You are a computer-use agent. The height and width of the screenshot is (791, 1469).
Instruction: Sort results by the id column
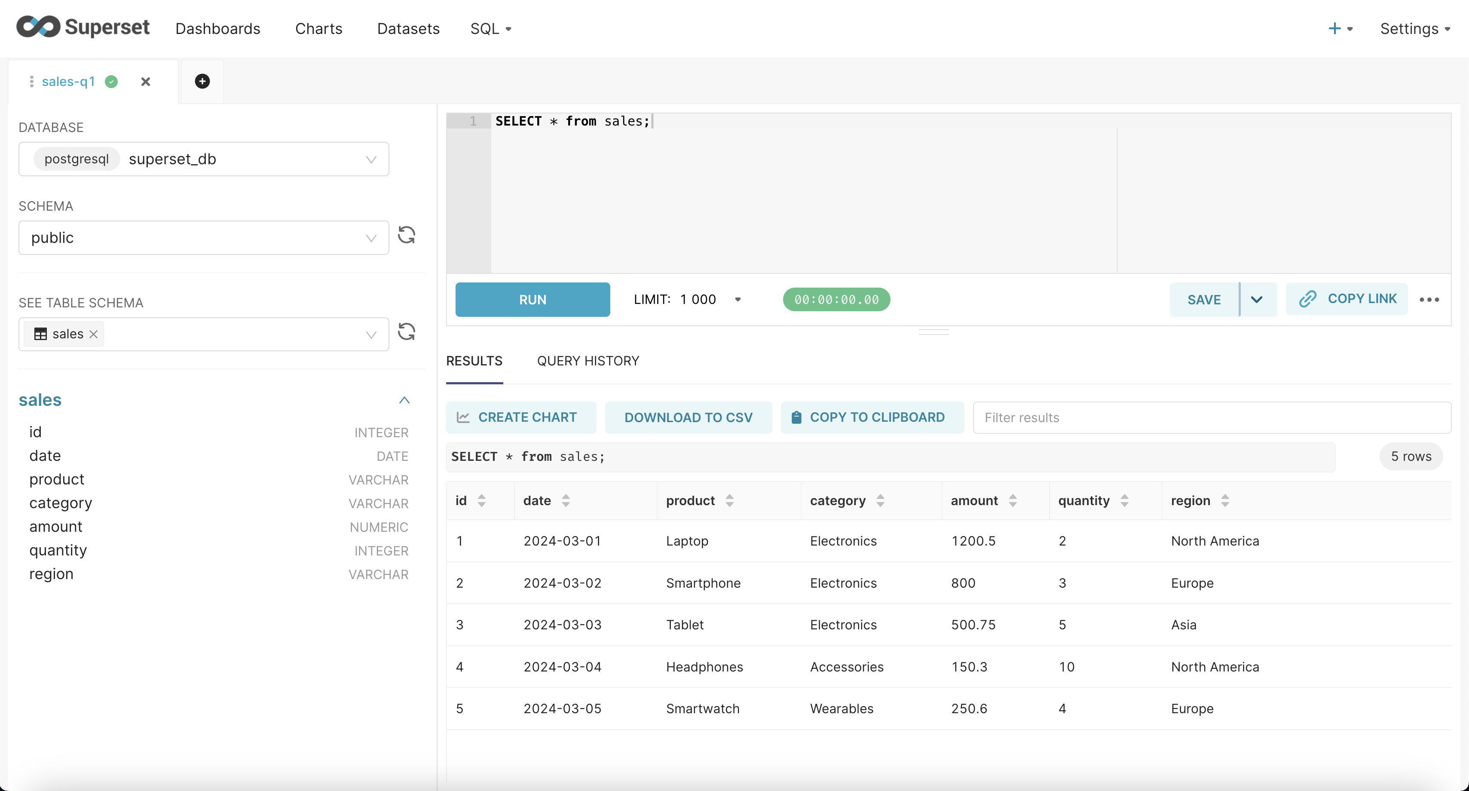click(481, 501)
